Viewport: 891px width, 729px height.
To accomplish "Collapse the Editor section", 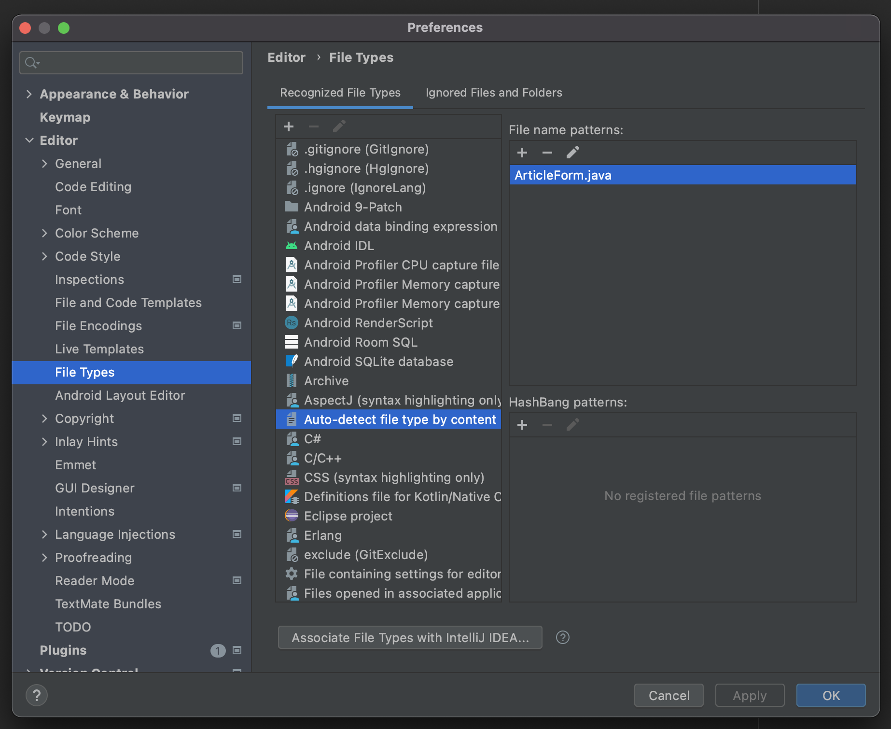I will point(29,140).
